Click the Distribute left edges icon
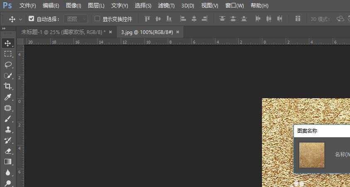This screenshot has height=187, width=350. [258, 19]
